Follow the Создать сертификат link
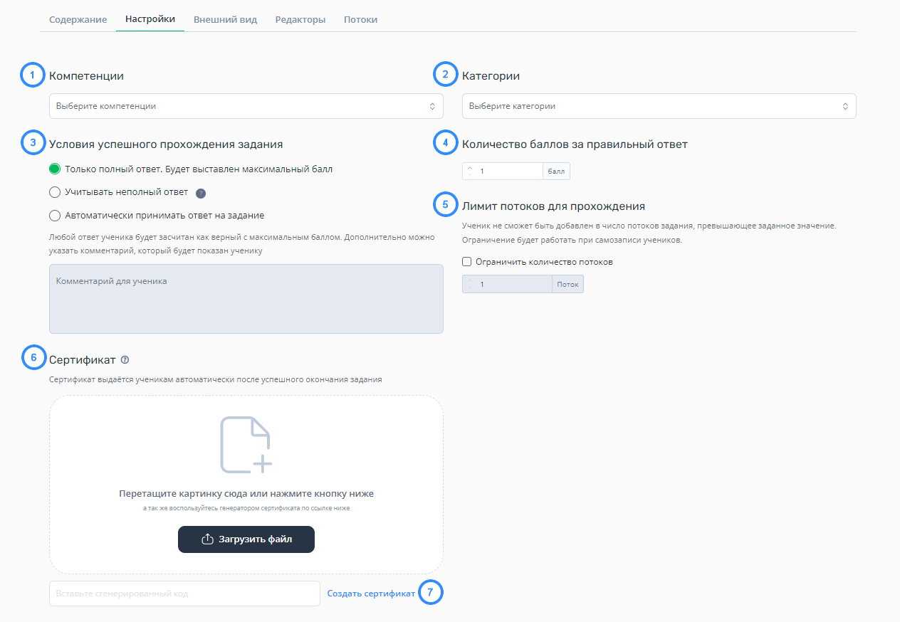The image size is (900, 622). pyautogui.click(x=371, y=594)
